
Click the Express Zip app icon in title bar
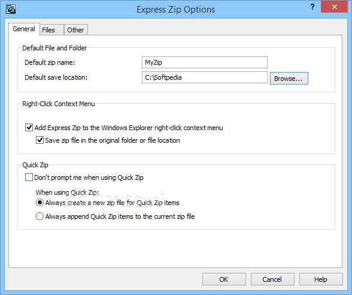(x=11, y=9)
